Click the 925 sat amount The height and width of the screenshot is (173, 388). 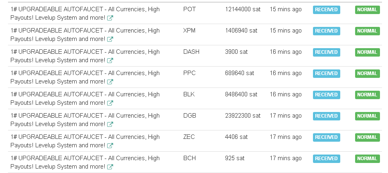tap(235, 159)
